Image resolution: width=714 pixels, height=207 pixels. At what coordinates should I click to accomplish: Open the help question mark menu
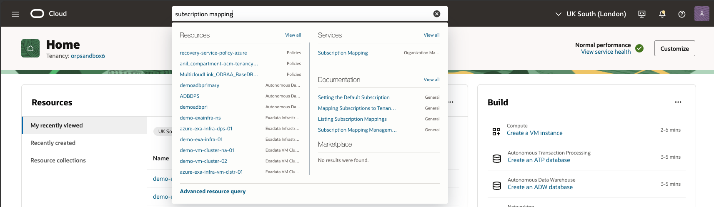pos(681,14)
